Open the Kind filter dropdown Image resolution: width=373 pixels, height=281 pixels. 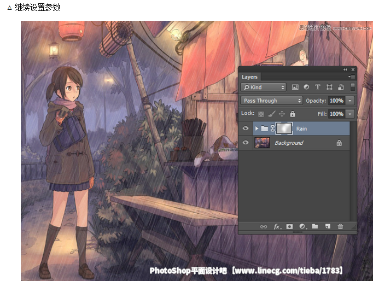(x=264, y=87)
